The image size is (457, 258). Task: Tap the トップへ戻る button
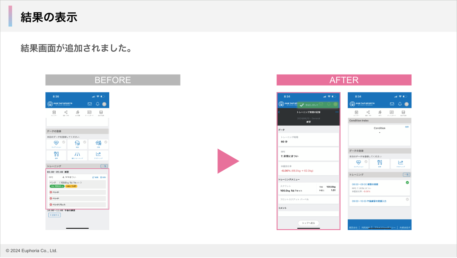click(308, 223)
